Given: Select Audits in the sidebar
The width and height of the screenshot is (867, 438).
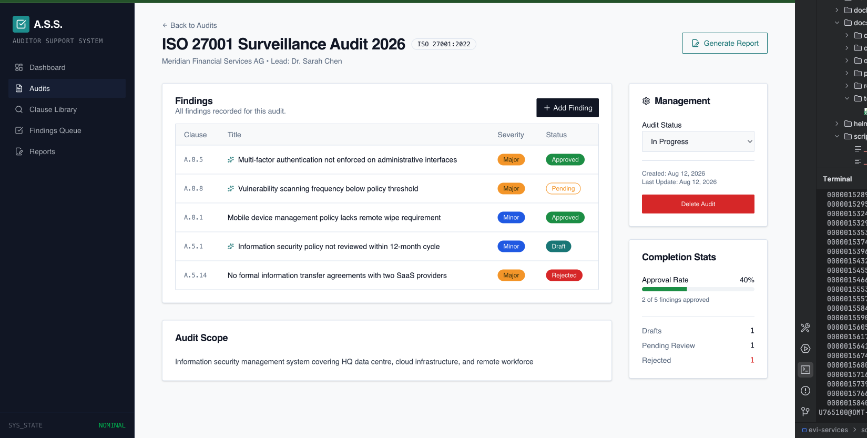Looking at the screenshot, I should coord(67,88).
